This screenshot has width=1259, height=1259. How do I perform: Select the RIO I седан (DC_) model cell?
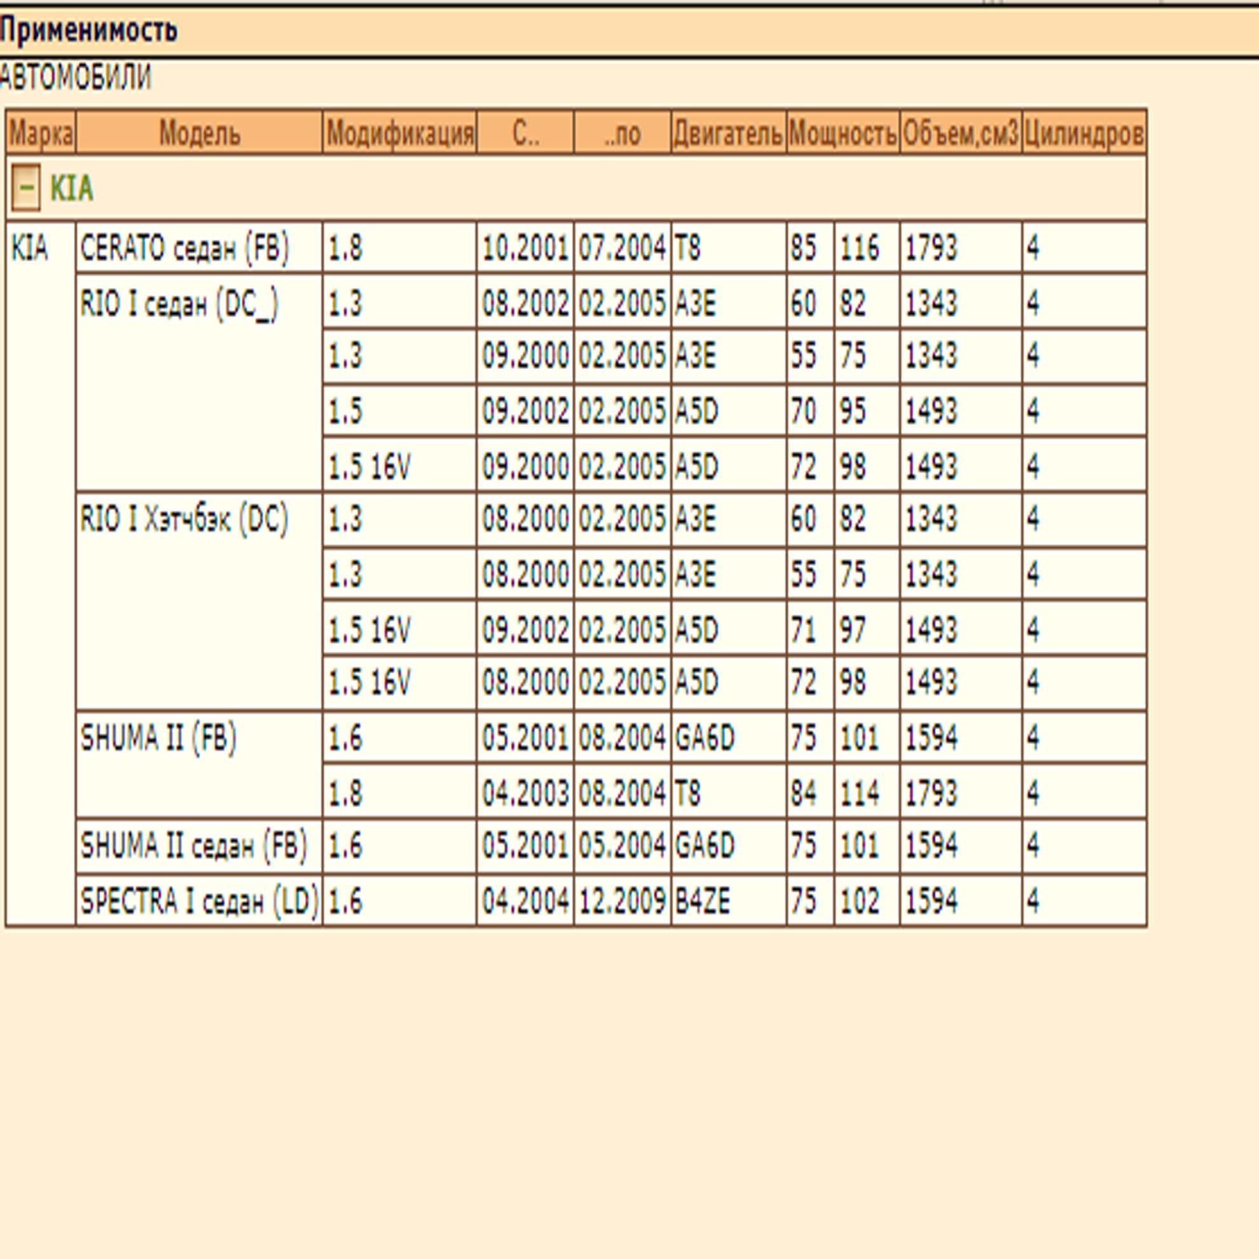click(200, 383)
